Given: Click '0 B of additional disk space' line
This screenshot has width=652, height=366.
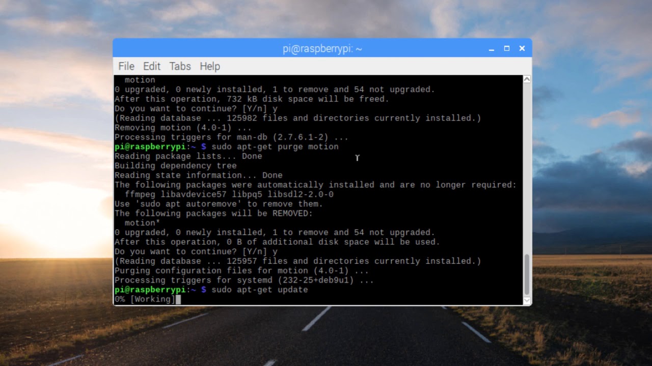Looking at the screenshot, I should tap(278, 242).
